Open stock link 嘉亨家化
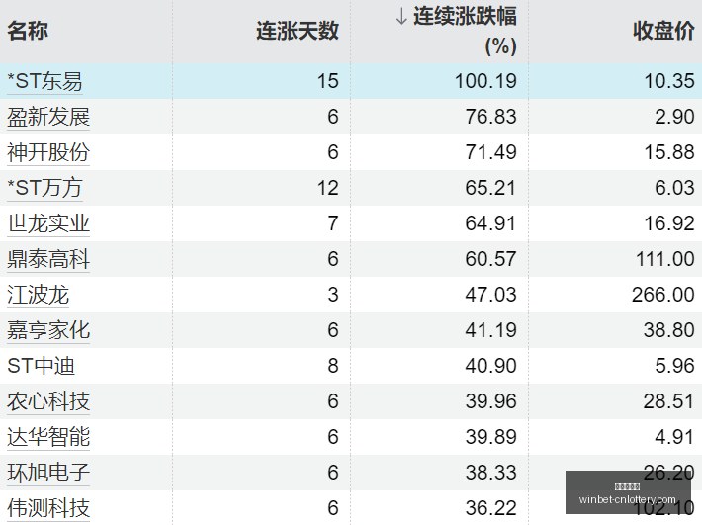The height and width of the screenshot is (525, 702). 48,330
